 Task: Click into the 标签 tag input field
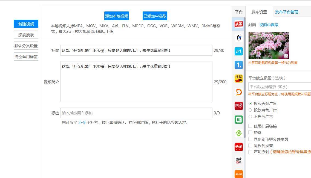136,113
